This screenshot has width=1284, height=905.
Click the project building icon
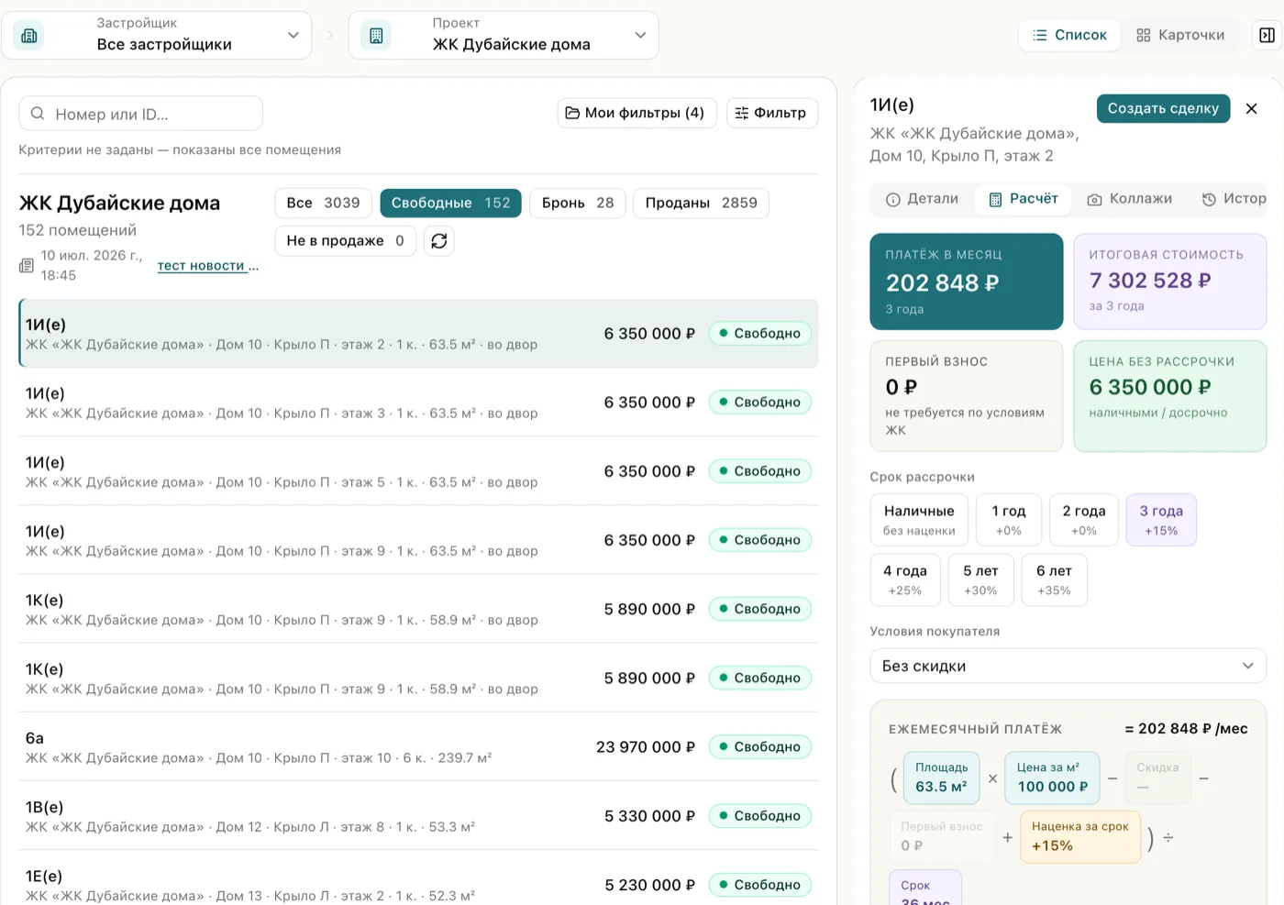(x=376, y=36)
